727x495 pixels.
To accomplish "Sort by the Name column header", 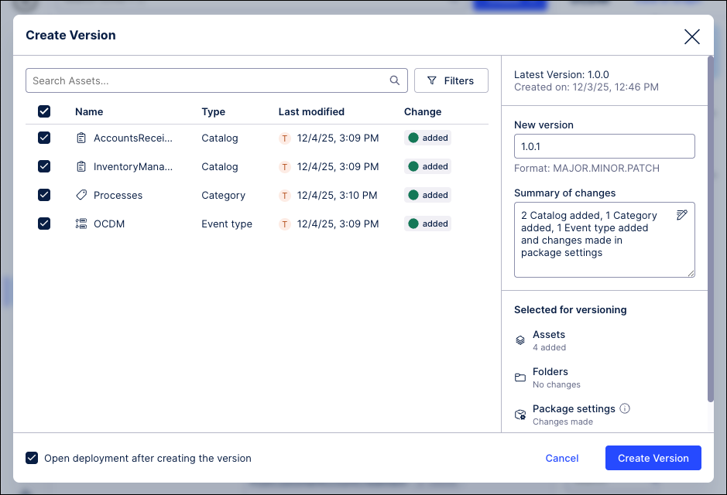I will click(89, 111).
